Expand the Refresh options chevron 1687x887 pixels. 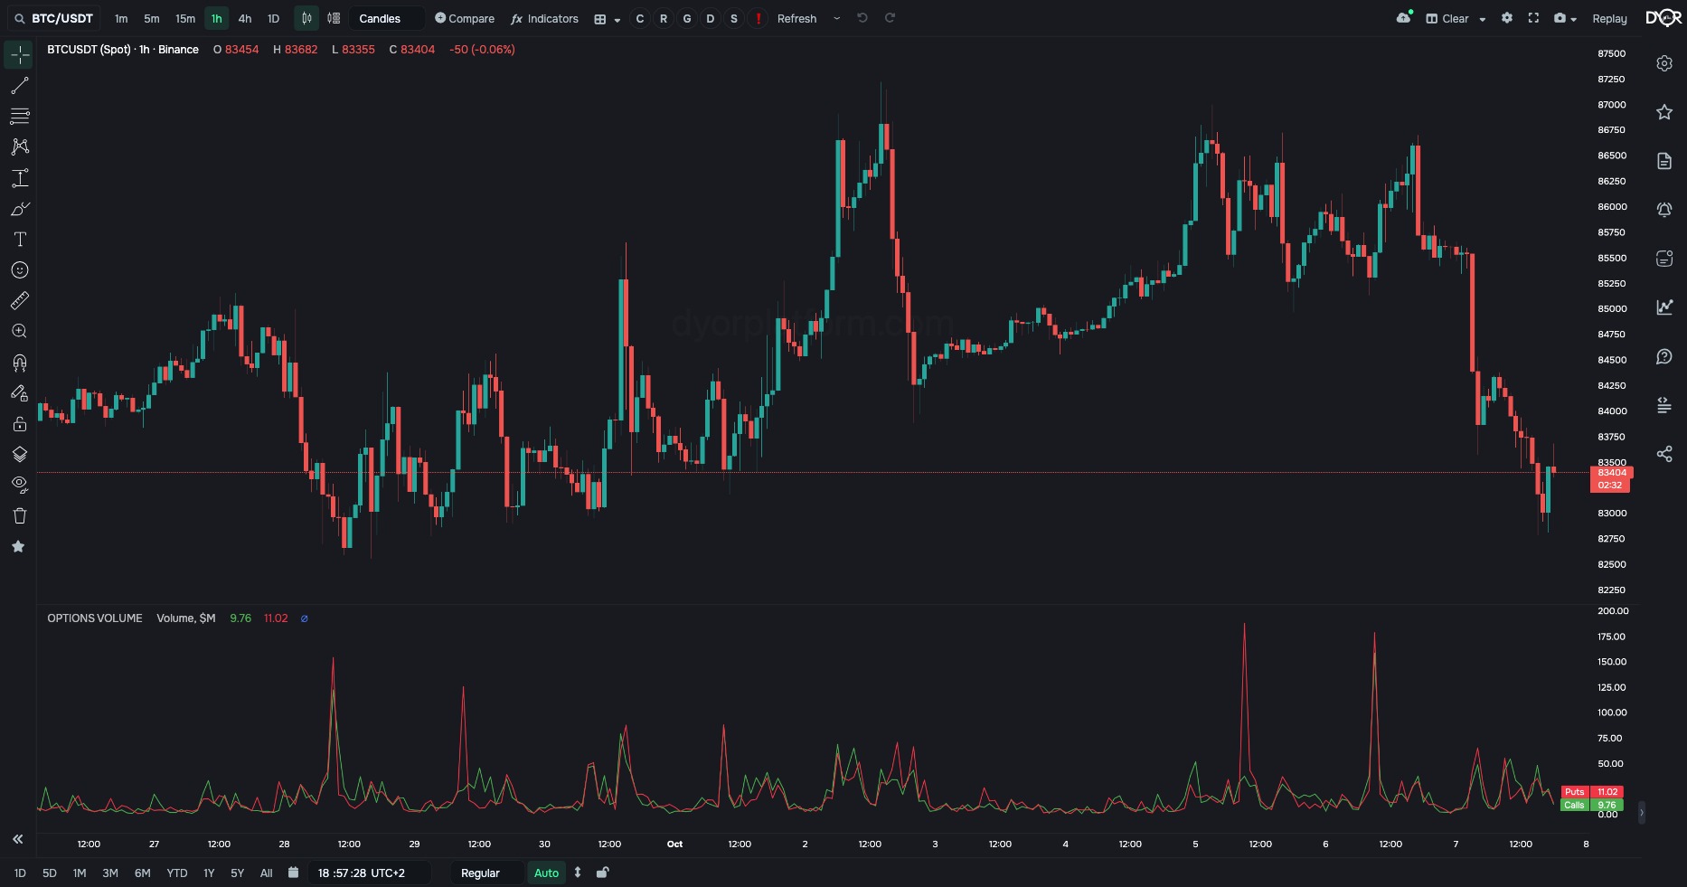click(x=836, y=18)
